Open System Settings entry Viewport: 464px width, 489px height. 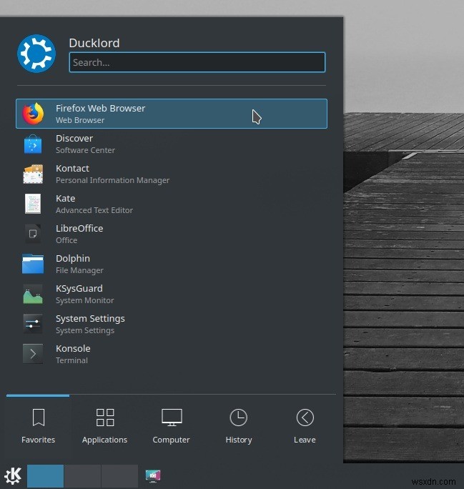[171, 324]
